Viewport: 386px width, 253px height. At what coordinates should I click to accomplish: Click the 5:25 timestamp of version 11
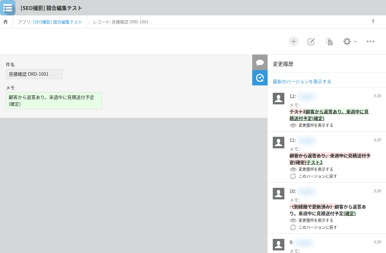[x=377, y=140]
